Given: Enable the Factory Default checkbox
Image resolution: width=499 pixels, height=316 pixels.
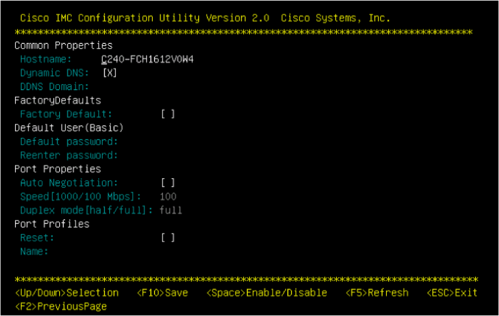Looking at the screenshot, I should (x=168, y=114).
